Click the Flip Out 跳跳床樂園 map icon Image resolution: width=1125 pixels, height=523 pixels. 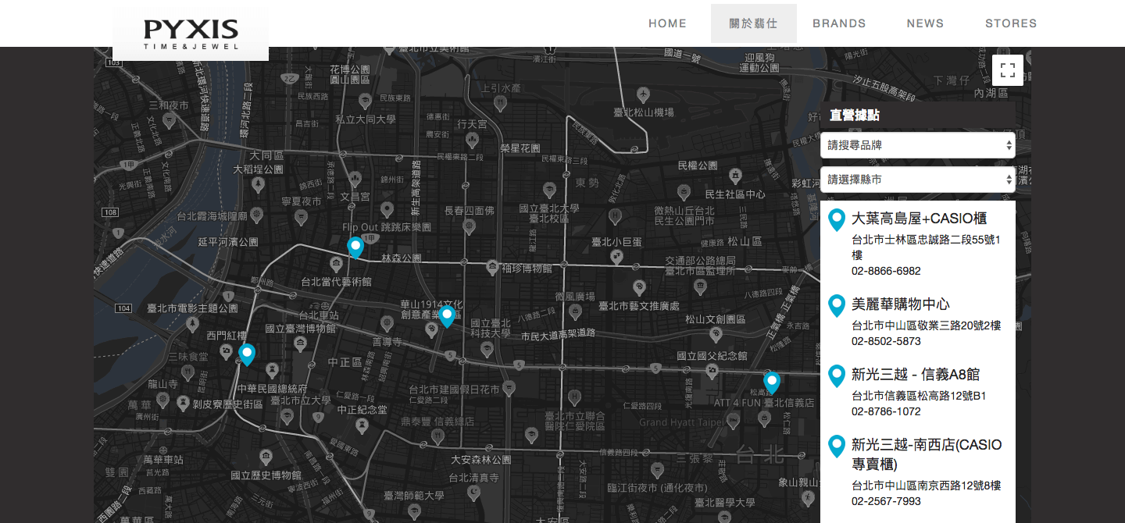click(386, 209)
